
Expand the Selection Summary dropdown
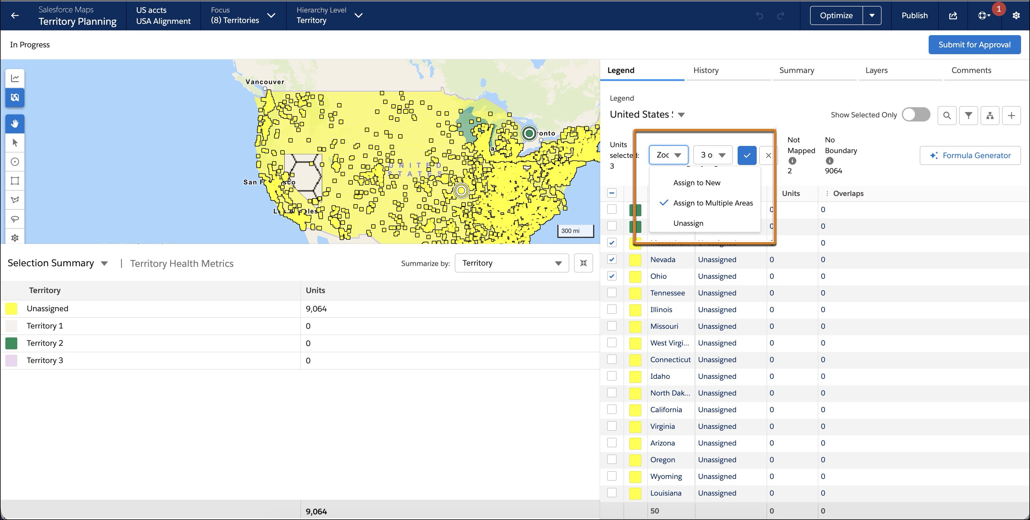pyautogui.click(x=104, y=263)
